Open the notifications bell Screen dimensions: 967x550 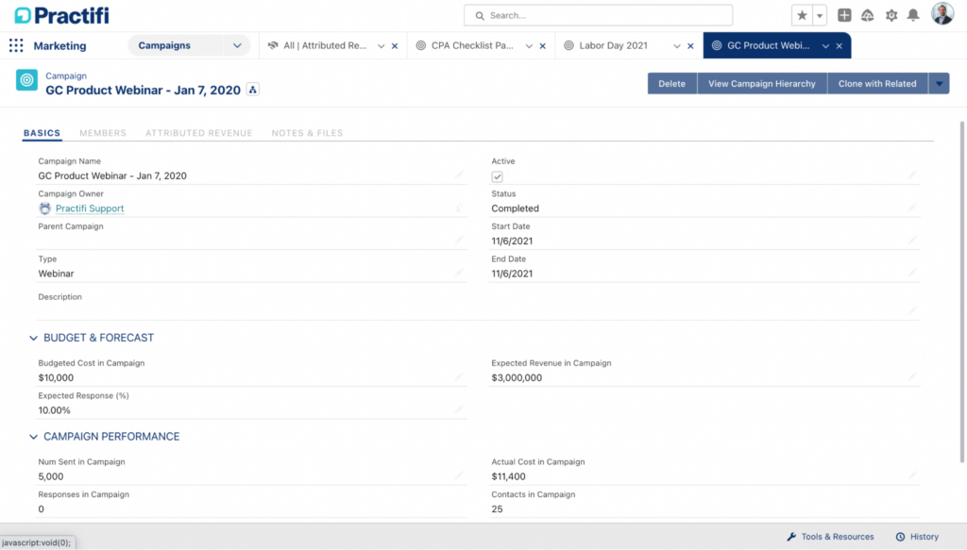coord(913,15)
